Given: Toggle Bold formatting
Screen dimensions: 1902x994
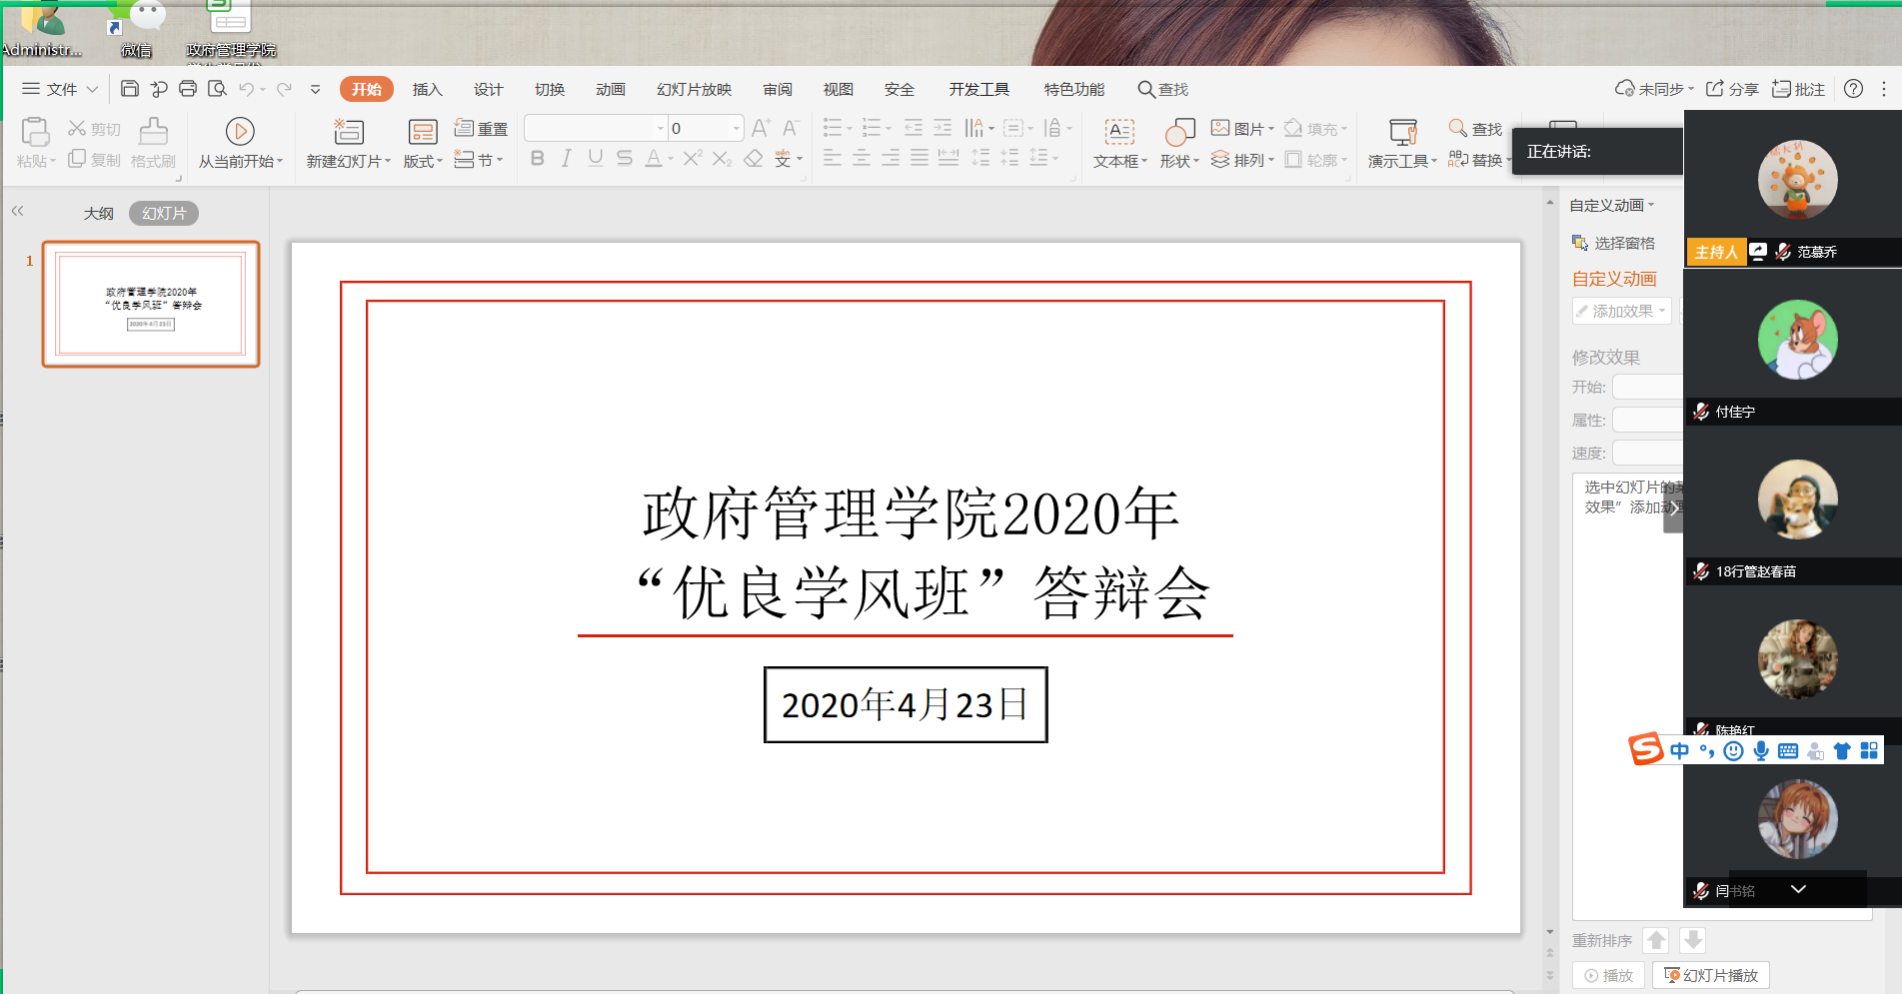Looking at the screenshot, I should click(538, 158).
